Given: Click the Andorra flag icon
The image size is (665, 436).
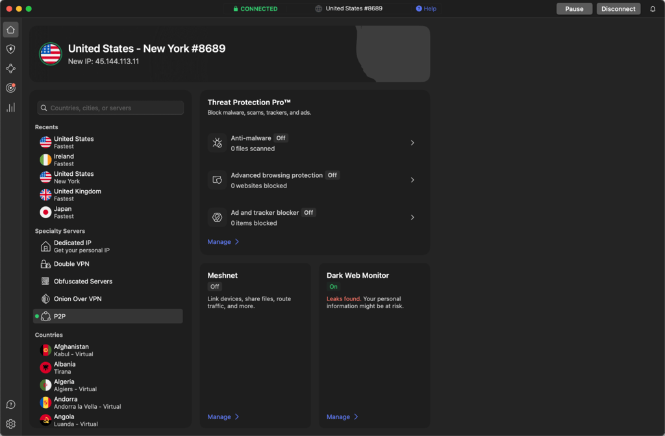Looking at the screenshot, I should [x=45, y=402].
